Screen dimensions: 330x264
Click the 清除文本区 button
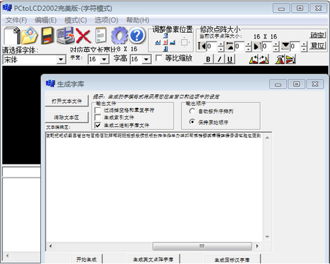point(67,117)
